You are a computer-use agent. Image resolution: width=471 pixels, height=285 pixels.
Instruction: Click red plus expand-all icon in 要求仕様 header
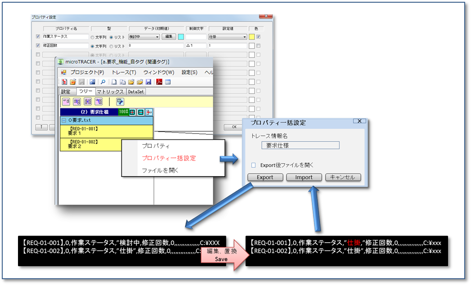tap(132, 112)
